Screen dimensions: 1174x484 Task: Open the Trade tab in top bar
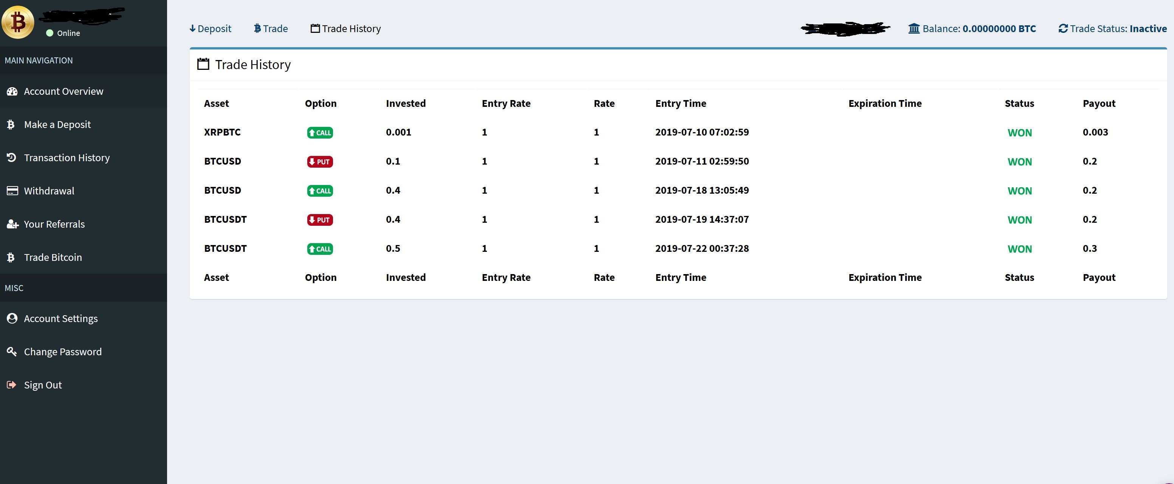(271, 29)
